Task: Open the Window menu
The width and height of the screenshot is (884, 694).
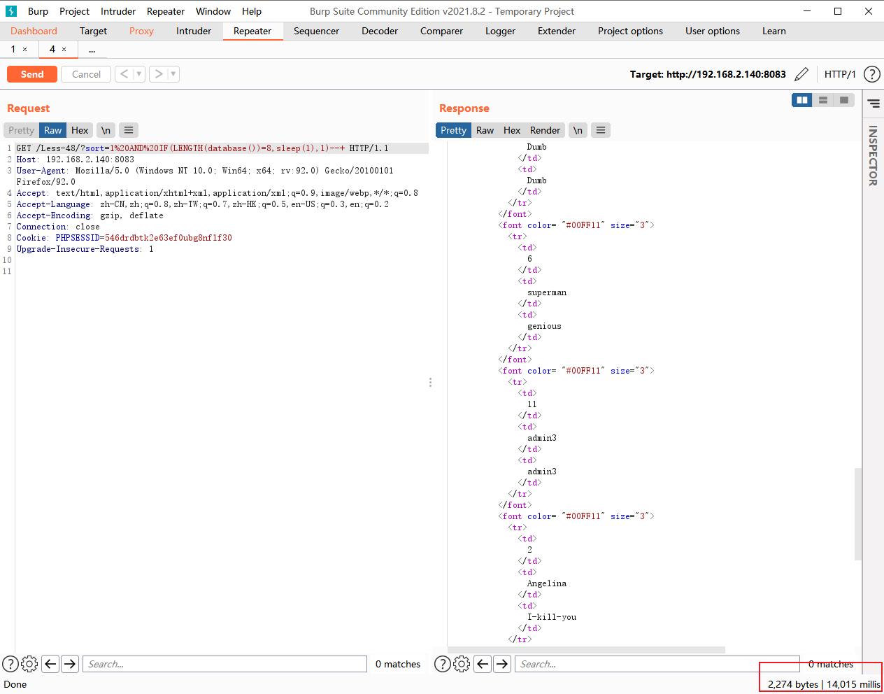Action: 213,11
